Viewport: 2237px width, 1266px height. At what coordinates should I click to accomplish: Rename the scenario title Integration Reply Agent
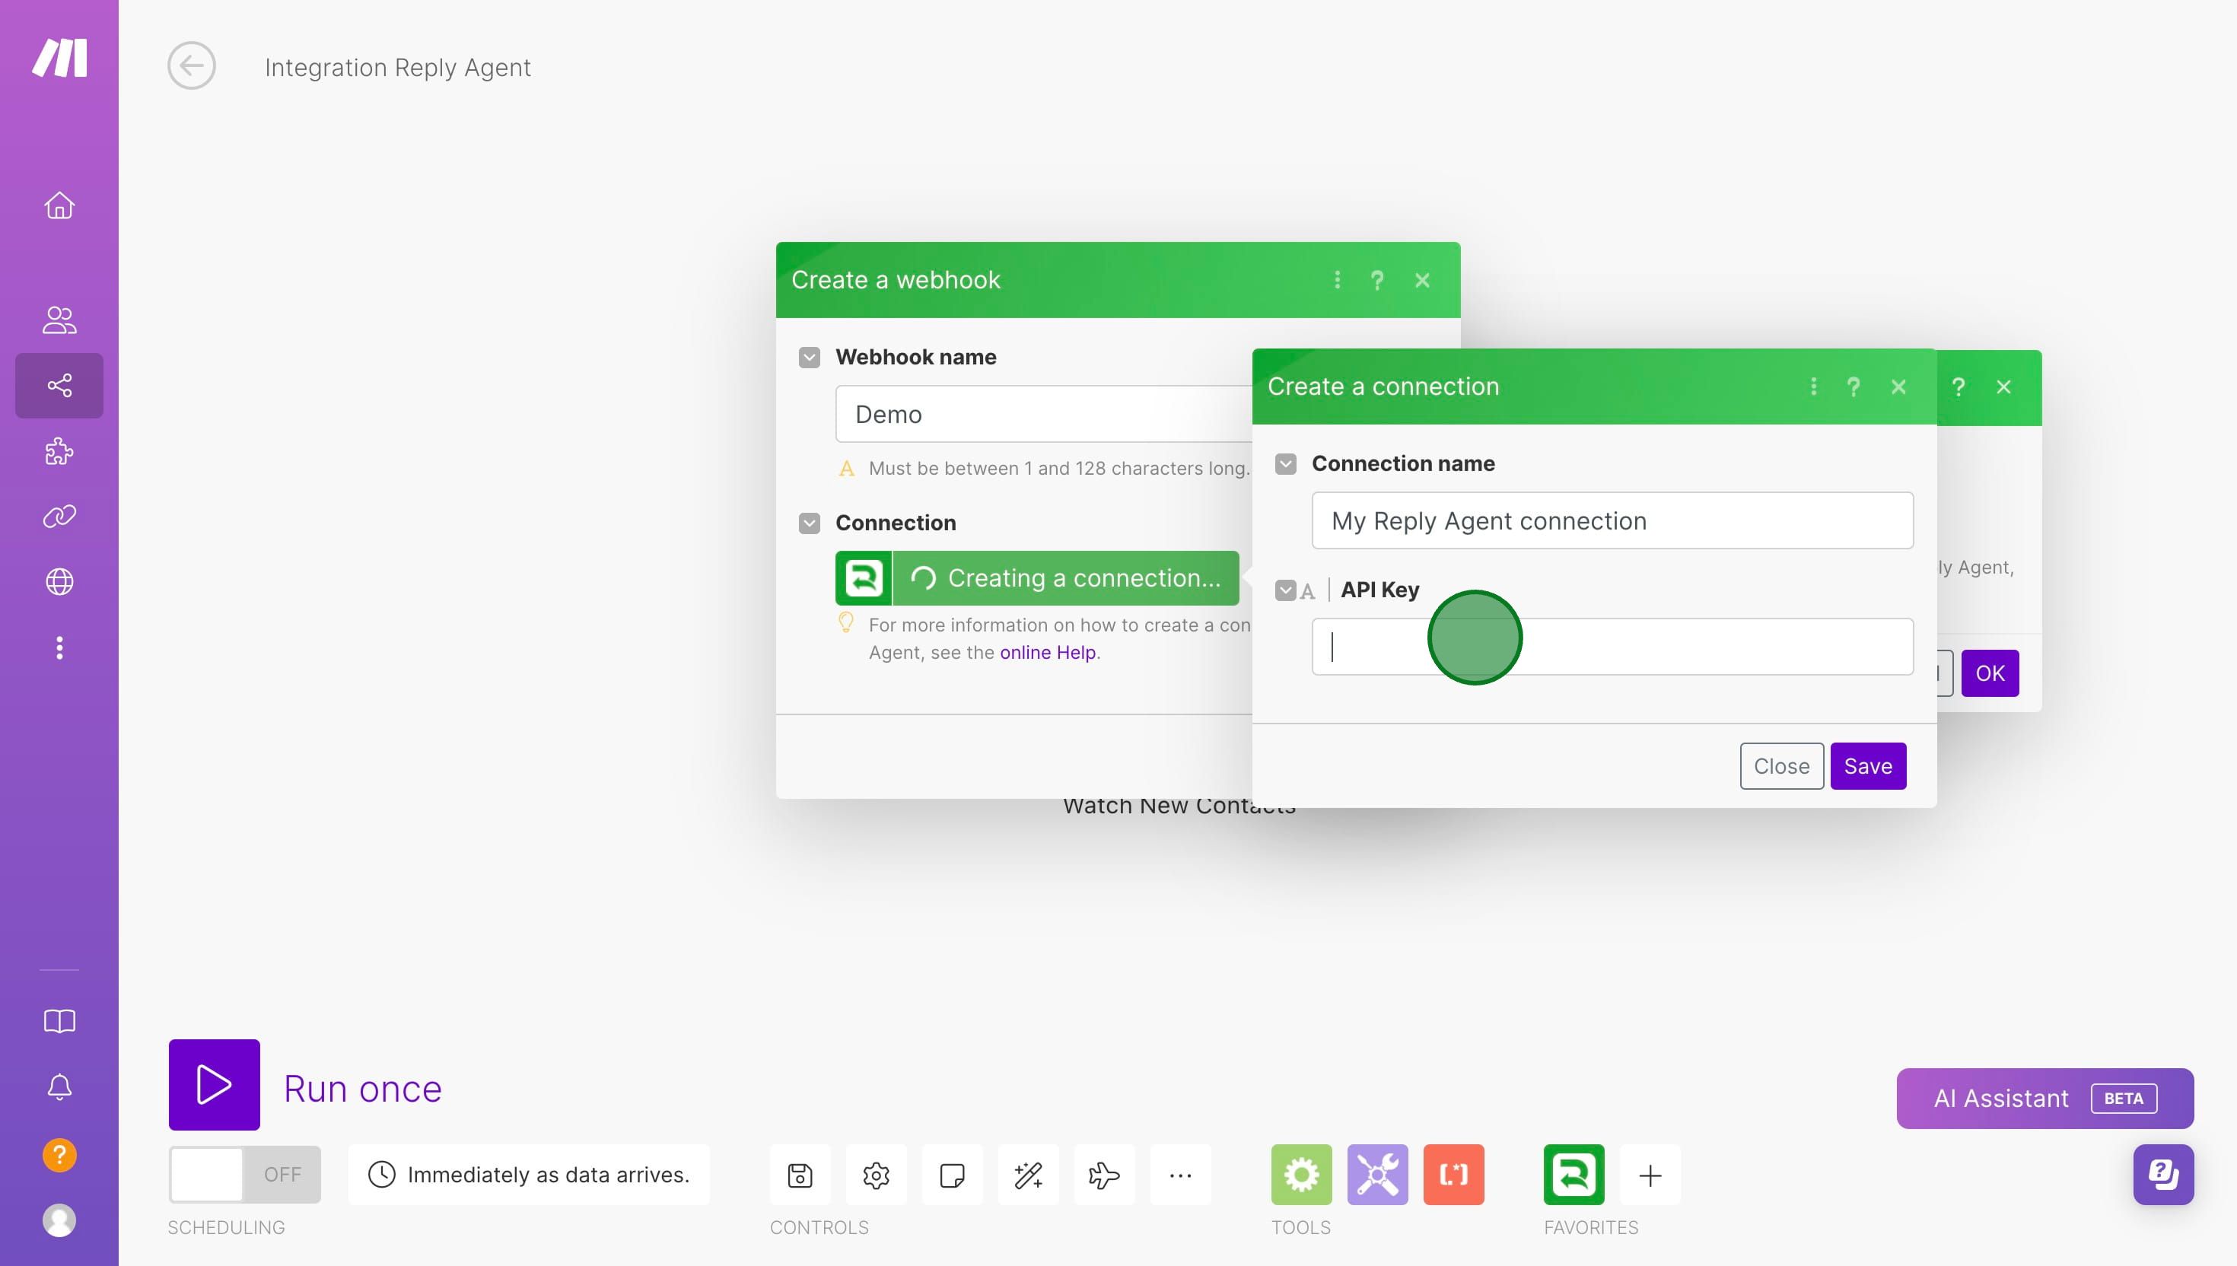coord(397,67)
